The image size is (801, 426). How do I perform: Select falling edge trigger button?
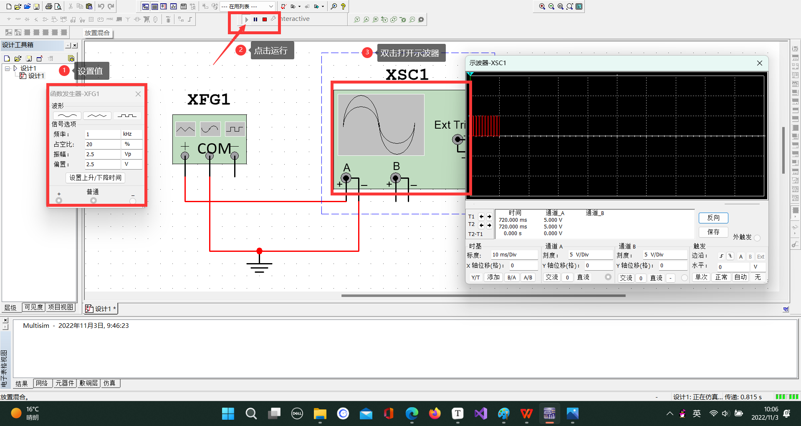pos(730,256)
